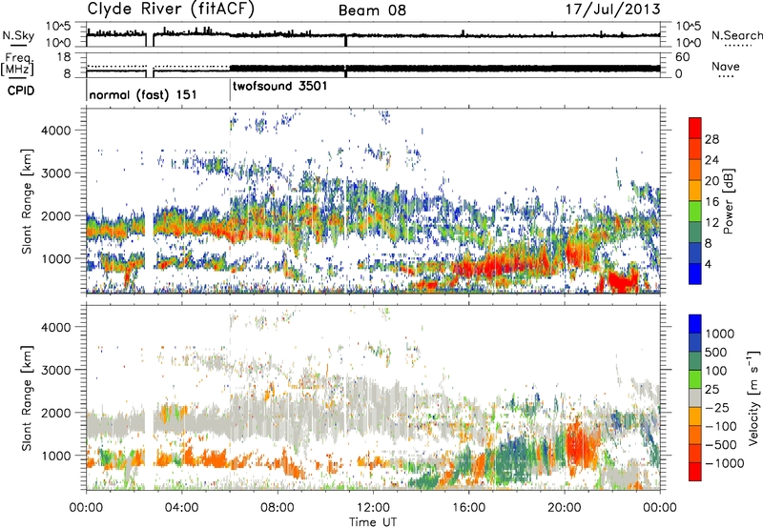Click the 'Time UT' axis label
The image size is (763, 528).
(x=373, y=521)
